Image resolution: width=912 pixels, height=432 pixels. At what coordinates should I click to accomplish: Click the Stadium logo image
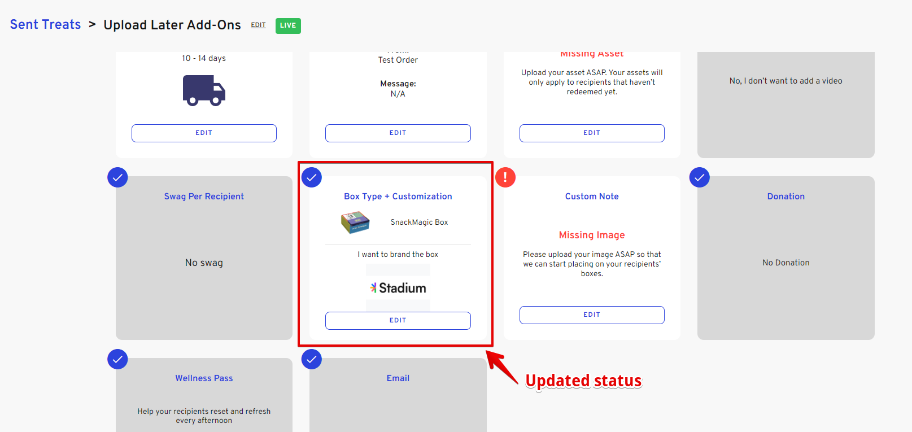[398, 288]
